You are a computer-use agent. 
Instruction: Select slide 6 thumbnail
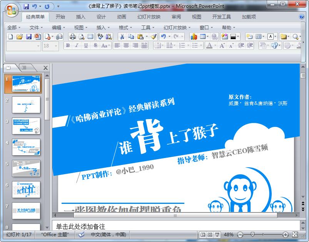pyautogui.click(x=26, y=190)
